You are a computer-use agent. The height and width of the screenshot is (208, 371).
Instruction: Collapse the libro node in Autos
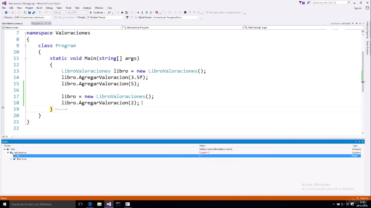(5, 149)
